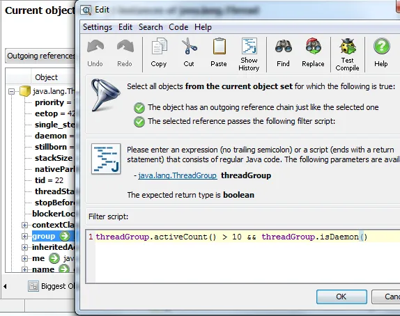This screenshot has width=400, height=316.
Task: Toggle the outgoing reference chain condition checkmark
Action: 139,108
